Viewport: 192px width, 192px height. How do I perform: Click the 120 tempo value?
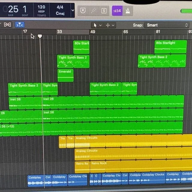coord(41,7)
